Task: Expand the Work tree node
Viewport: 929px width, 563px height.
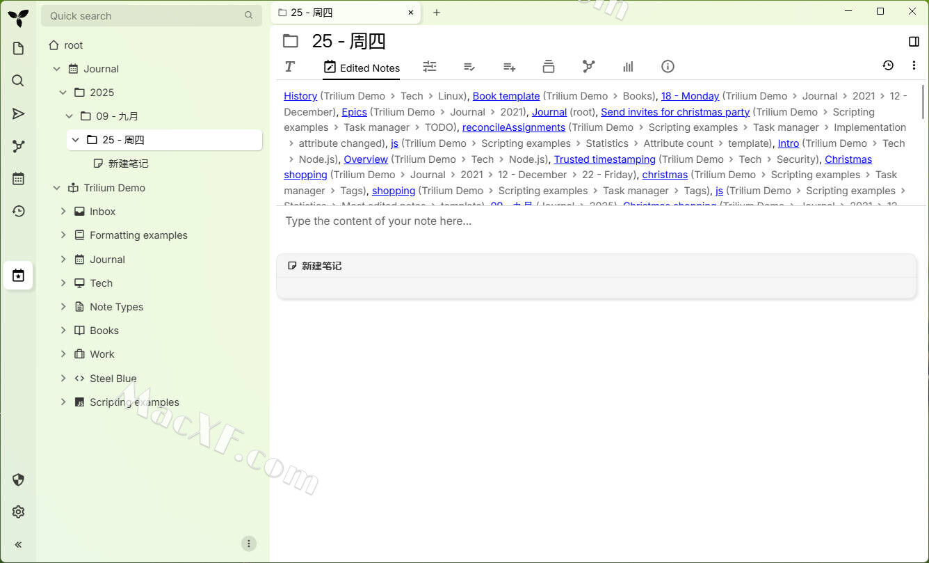Action: point(63,354)
